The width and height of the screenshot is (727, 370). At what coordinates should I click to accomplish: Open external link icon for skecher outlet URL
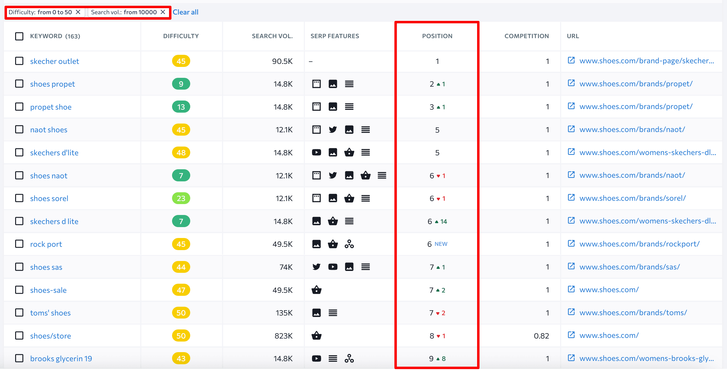coord(571,60)
